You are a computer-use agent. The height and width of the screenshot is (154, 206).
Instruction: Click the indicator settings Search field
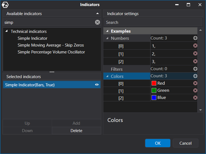click(x=153, y=22)
